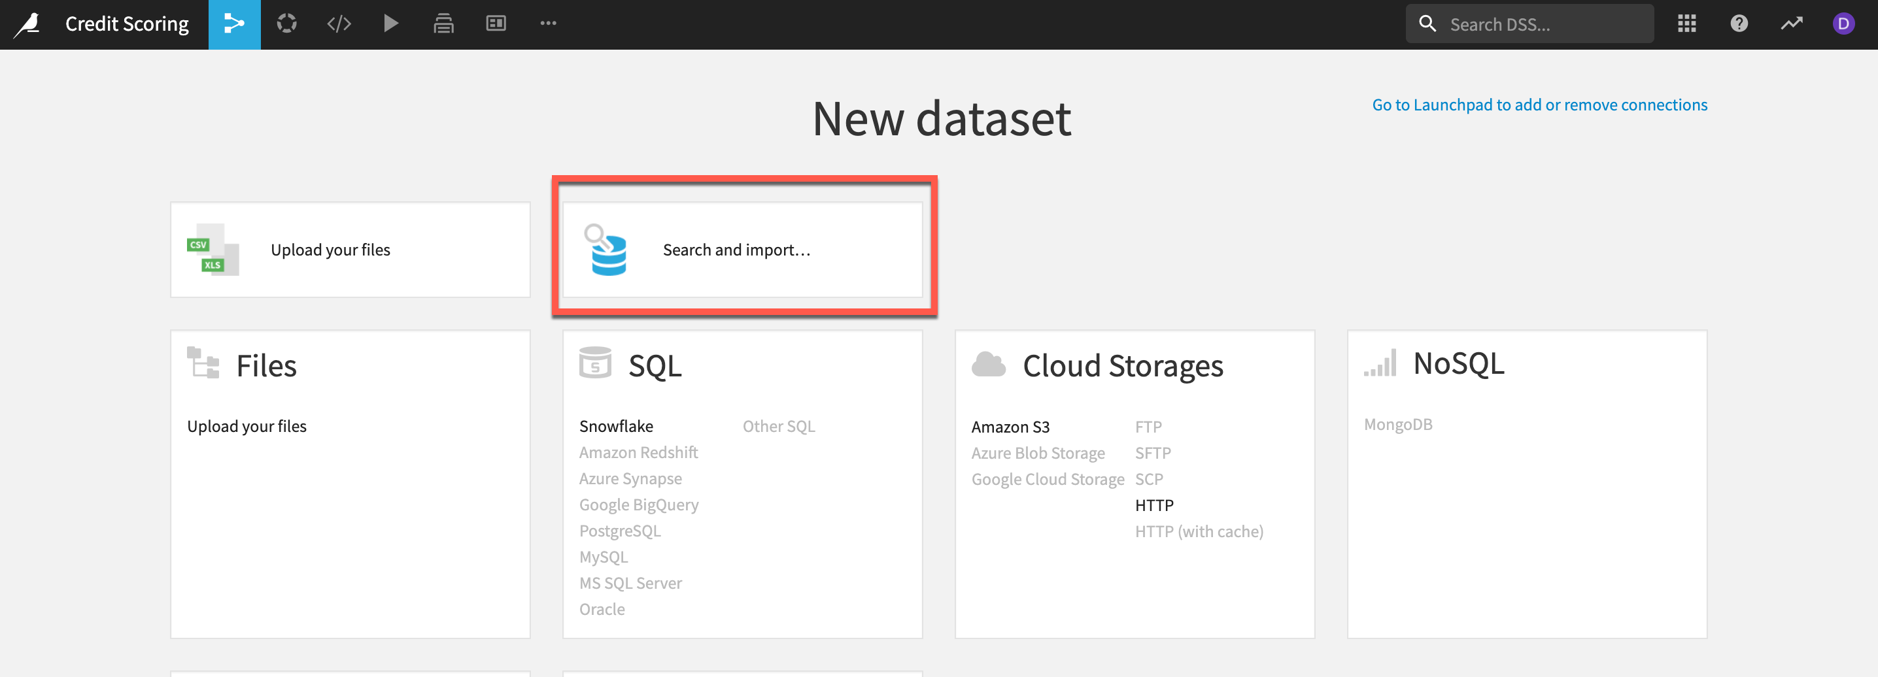Expand the more options ellipsis menu
This screenshot has height=677, width=1878.
(x=548, y=24)
